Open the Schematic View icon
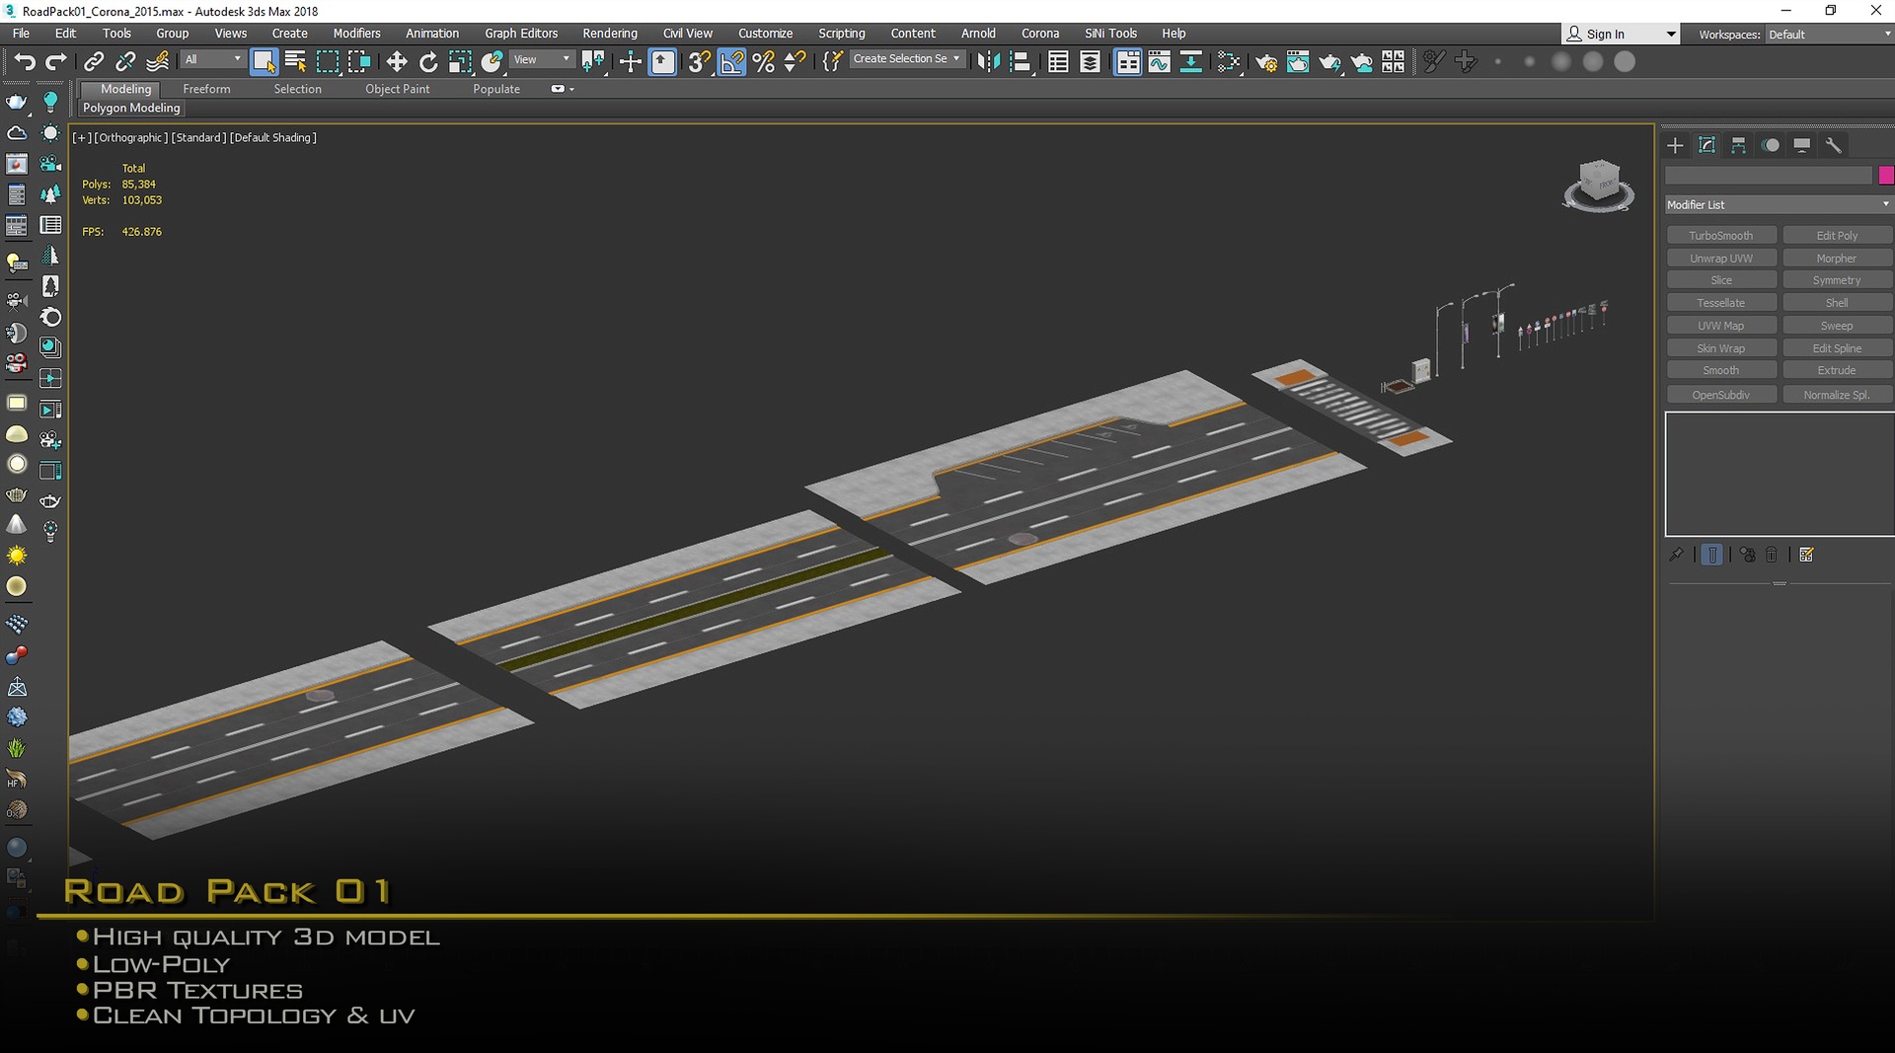 tap(1191, 62)
